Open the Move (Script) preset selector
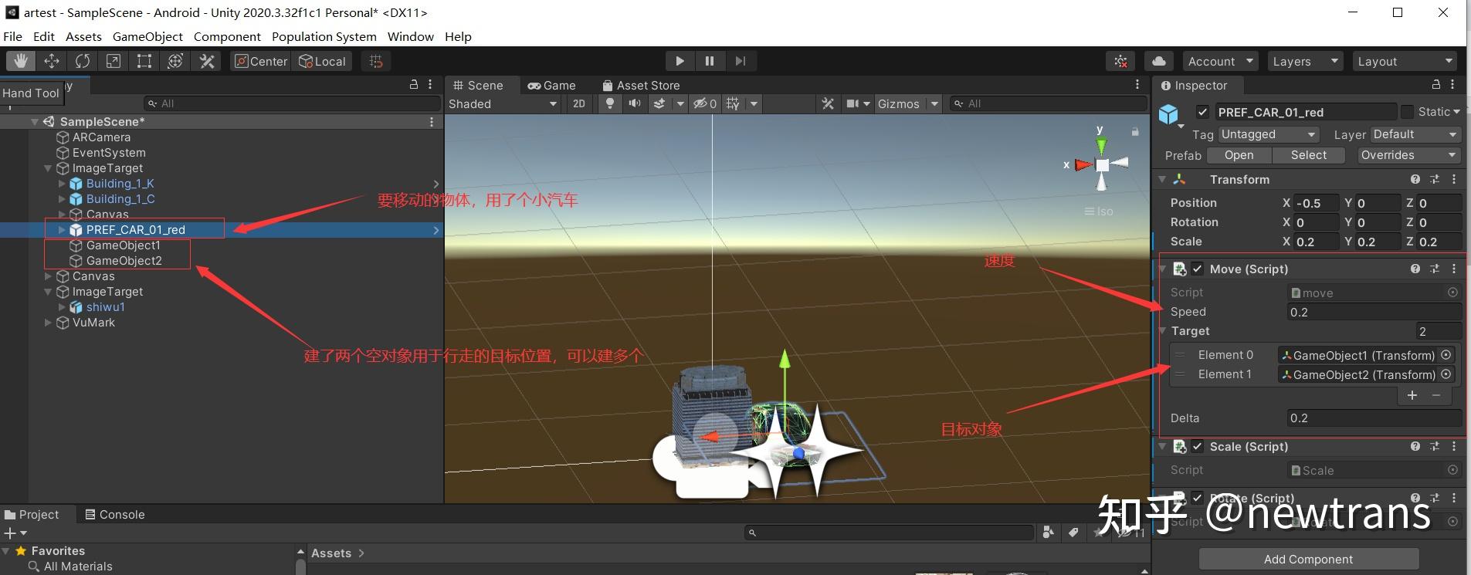The height and width of the screenshot is (575, 1471). 1435,269
